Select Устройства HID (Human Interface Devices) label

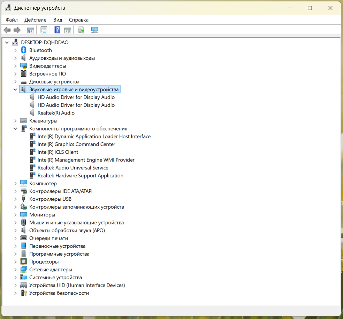coord(77,285)
